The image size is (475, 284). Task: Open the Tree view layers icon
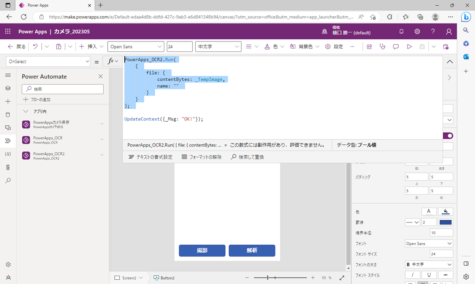[8, 88]
